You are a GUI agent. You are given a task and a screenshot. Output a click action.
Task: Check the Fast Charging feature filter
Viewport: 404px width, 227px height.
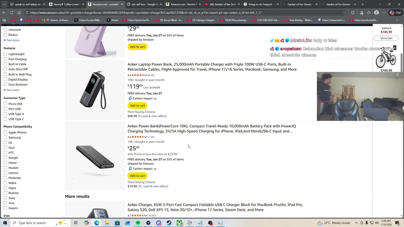pos(5,59)
